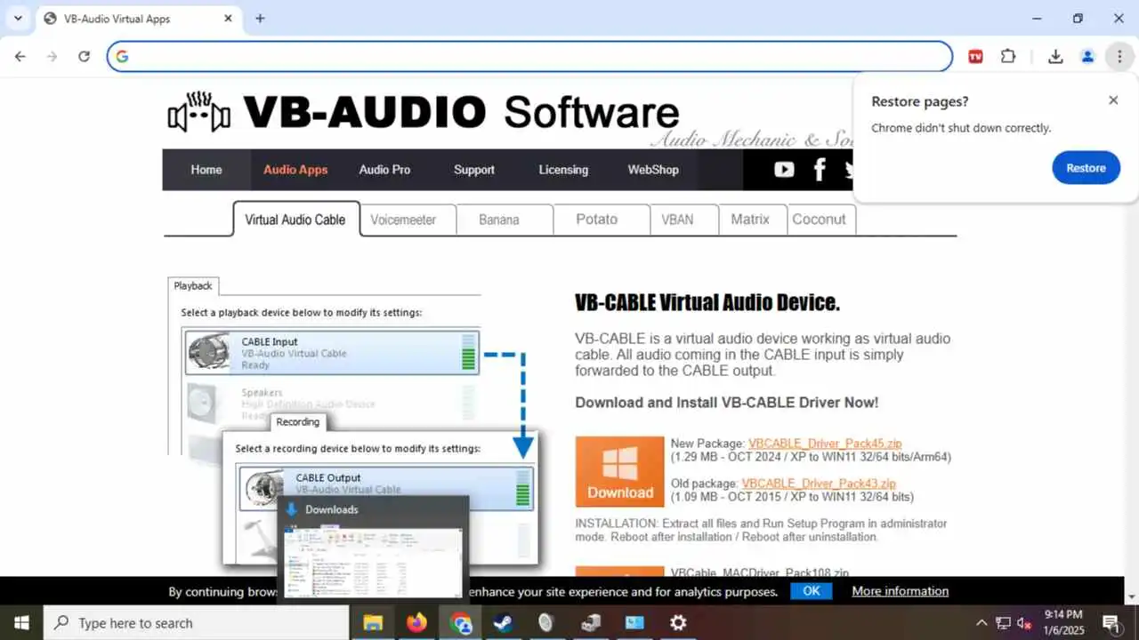Show hidden system tray icons
This screenshot has width=1139, height=640.
(x=981, y=622)
